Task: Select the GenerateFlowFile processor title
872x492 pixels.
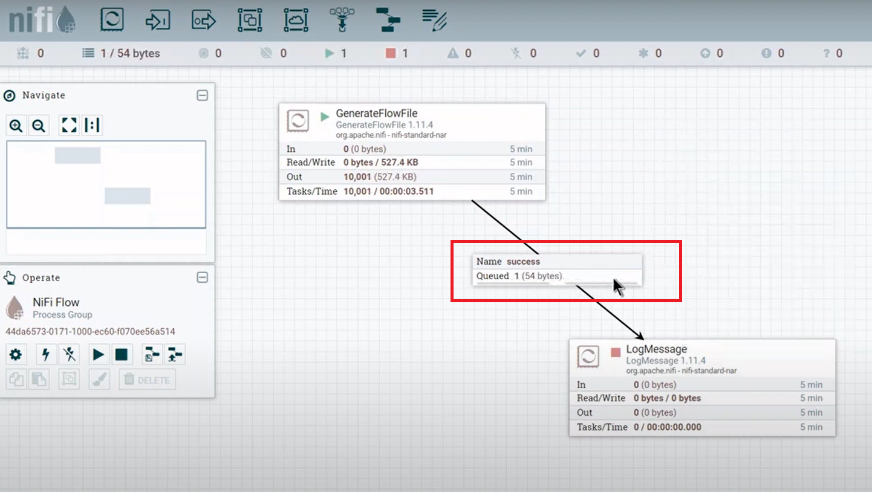Action: tap(377, 114)
